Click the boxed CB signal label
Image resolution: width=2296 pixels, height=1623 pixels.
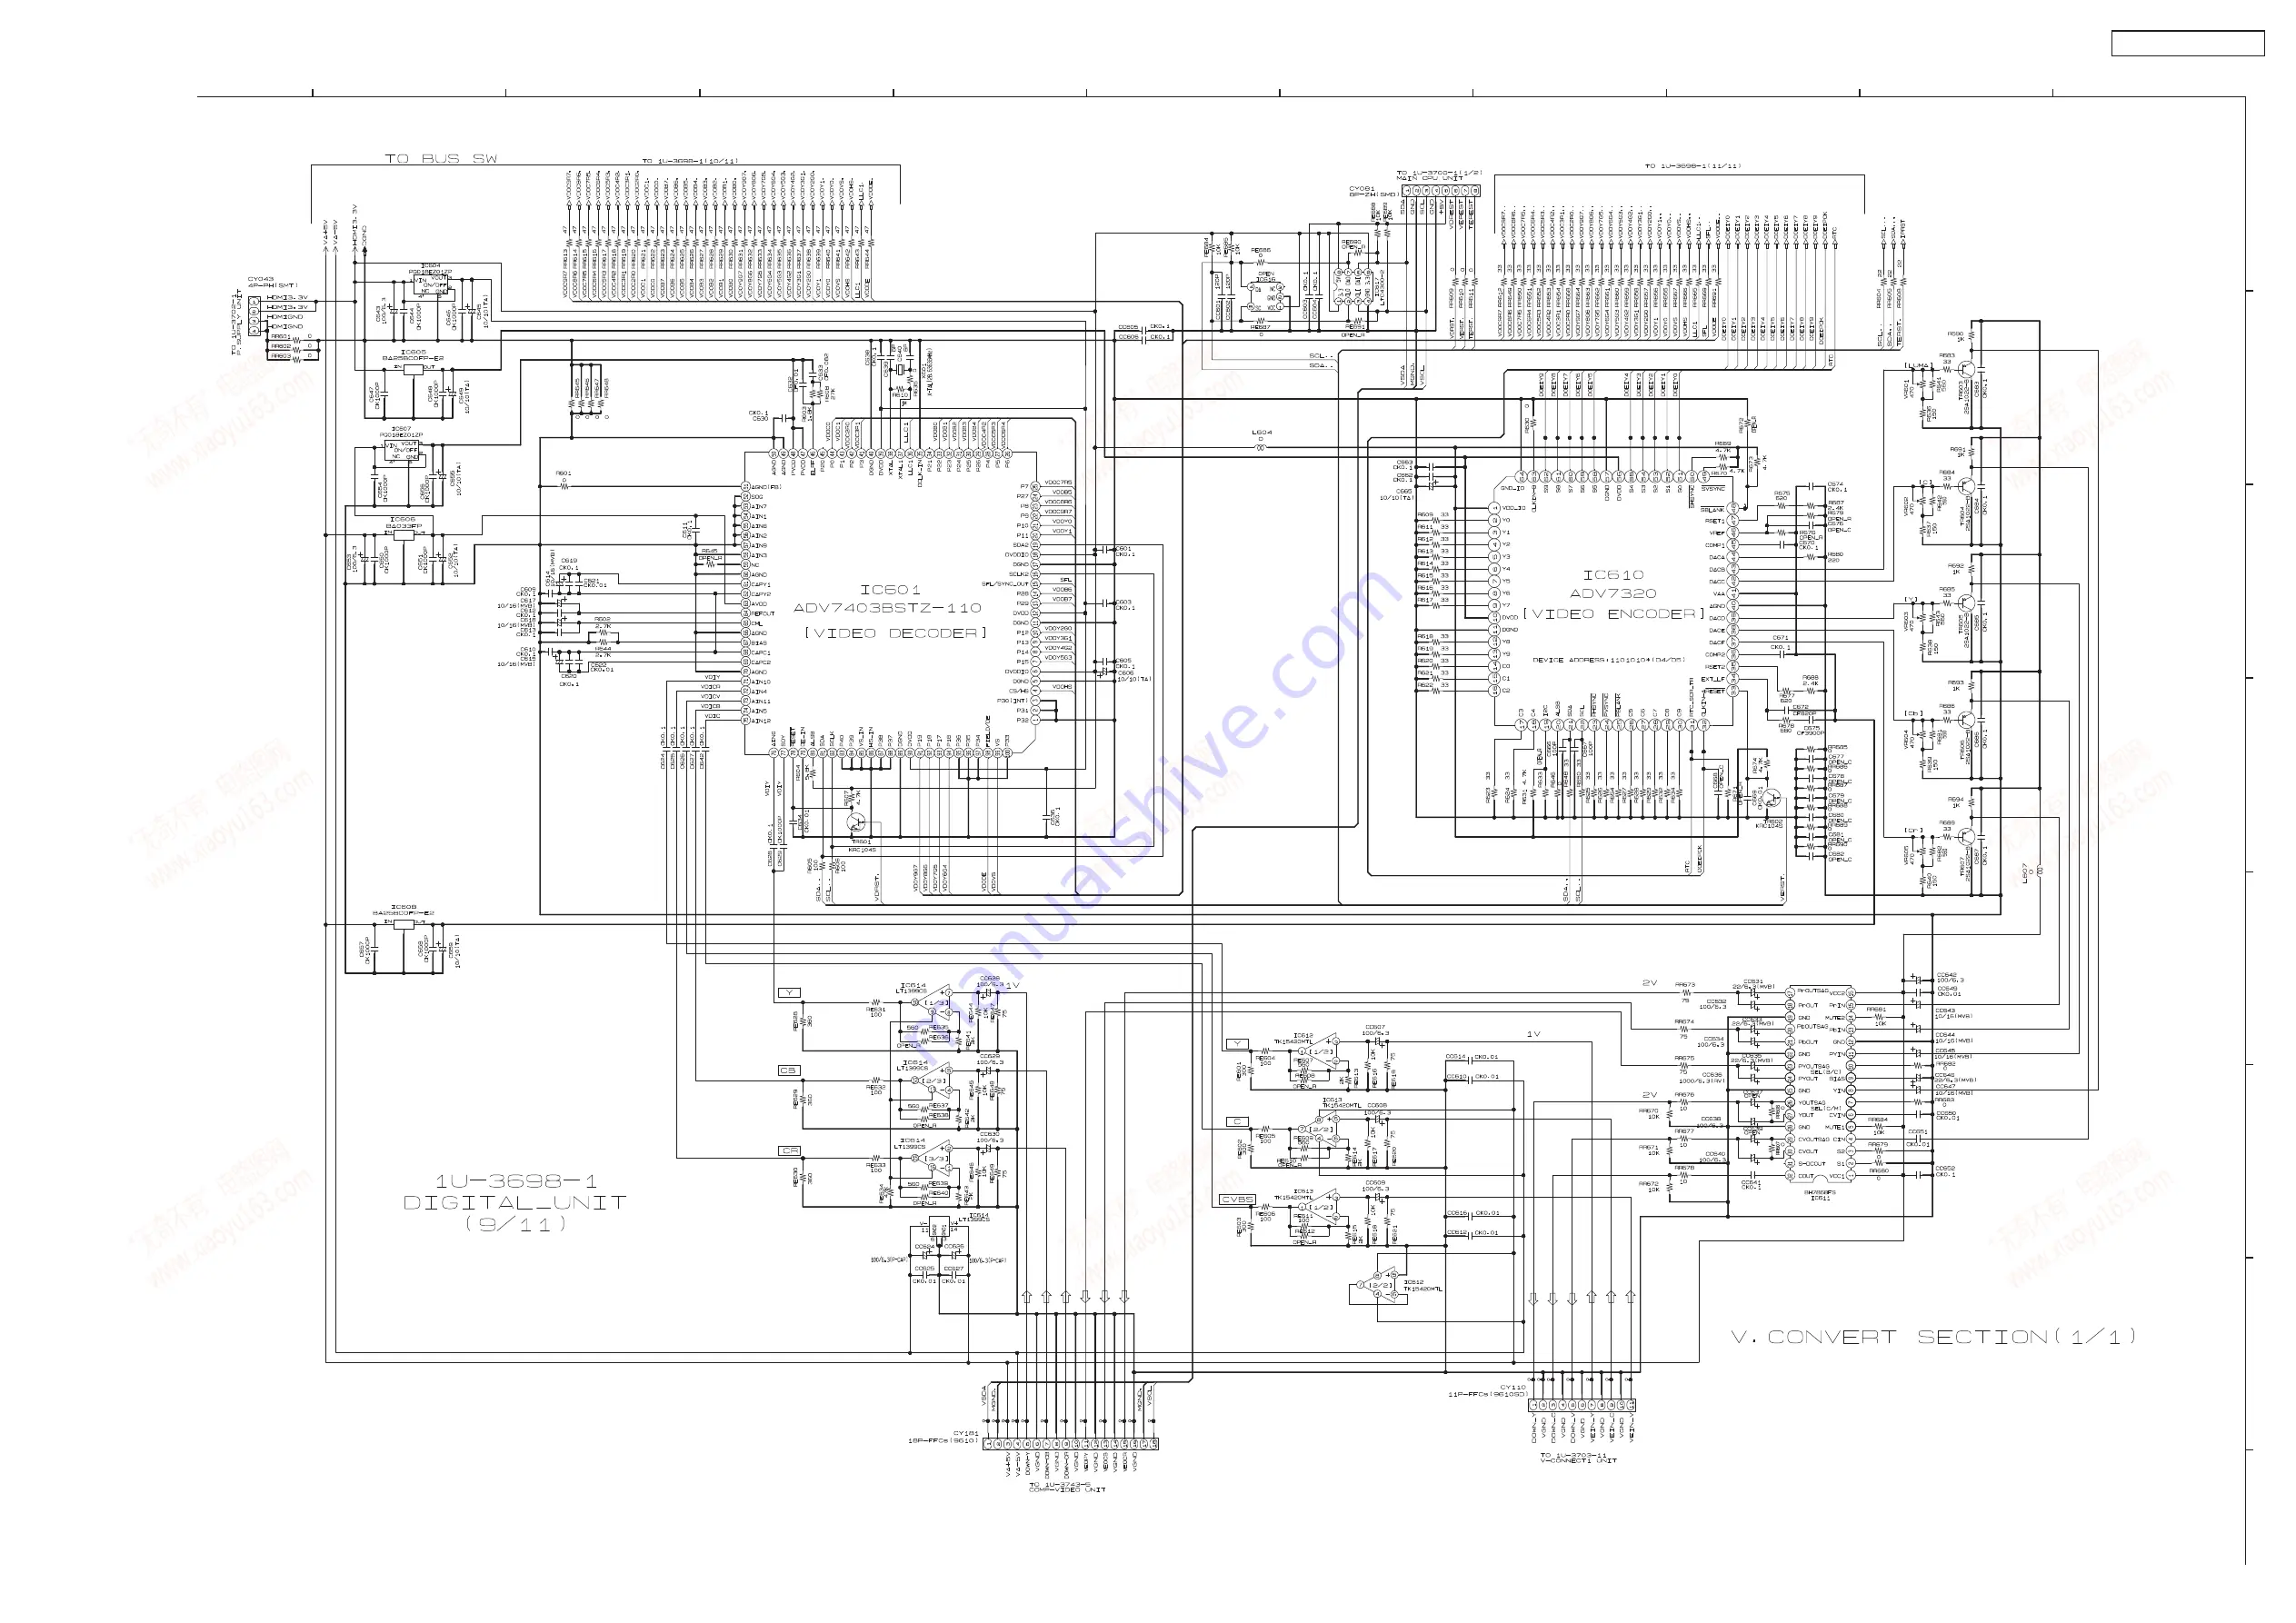pyautogui.click(x=788, y=1071)
